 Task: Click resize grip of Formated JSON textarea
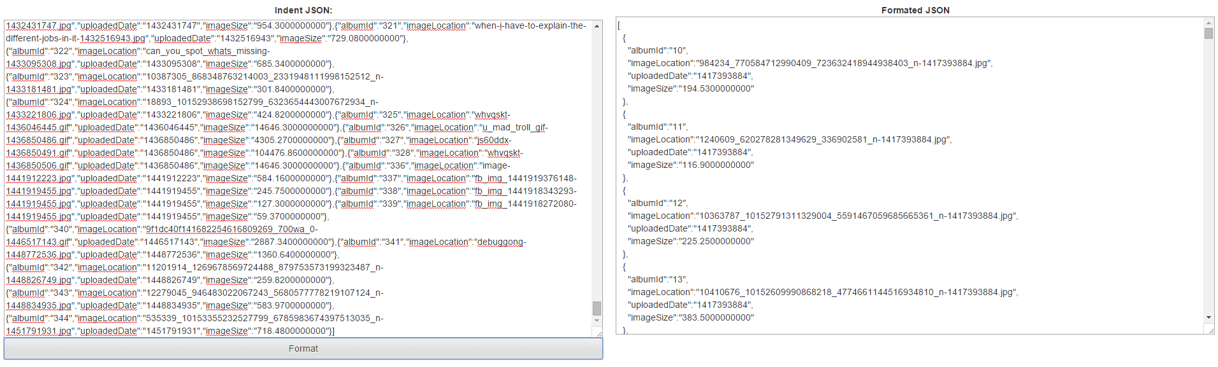pos(1209,329)
